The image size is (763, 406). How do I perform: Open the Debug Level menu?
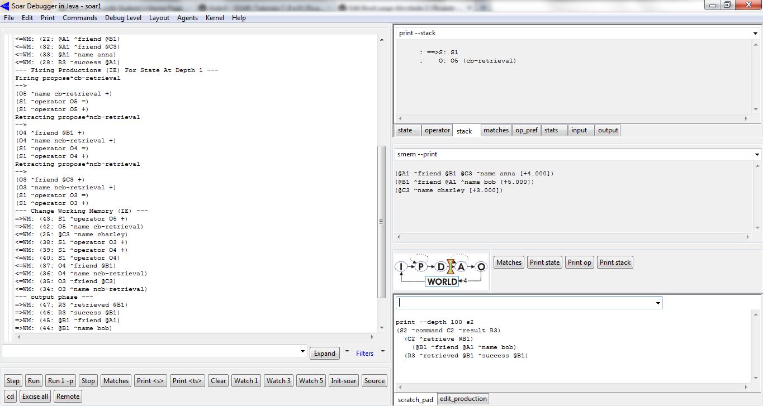point(123,18)
